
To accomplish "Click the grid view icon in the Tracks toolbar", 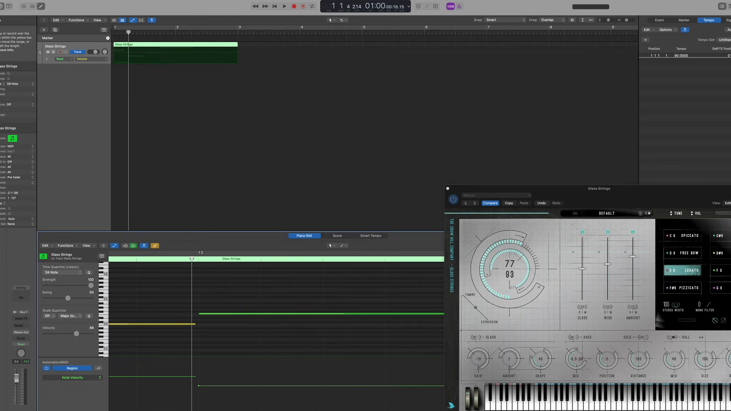I will [114, 20].
